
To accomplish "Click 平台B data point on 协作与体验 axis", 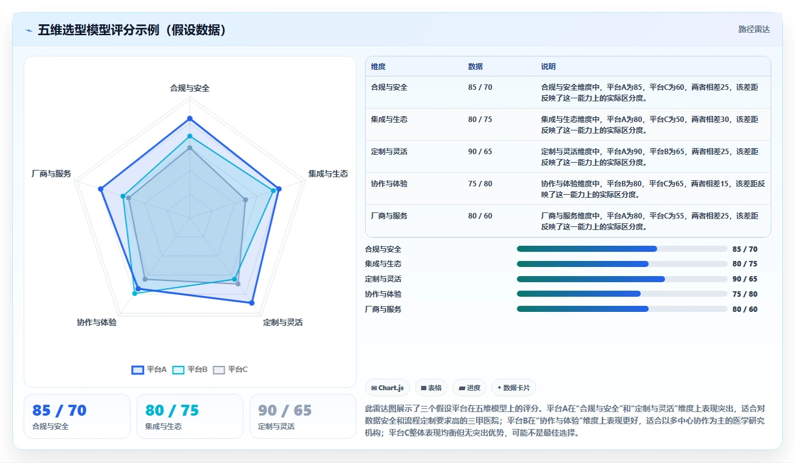I will tap(135, 293).
